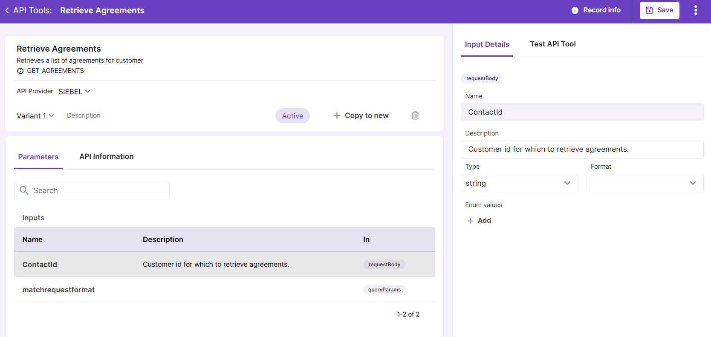The image size is (711, 337).
Task: Switch to the API Information tab
Action: point(107,156)
